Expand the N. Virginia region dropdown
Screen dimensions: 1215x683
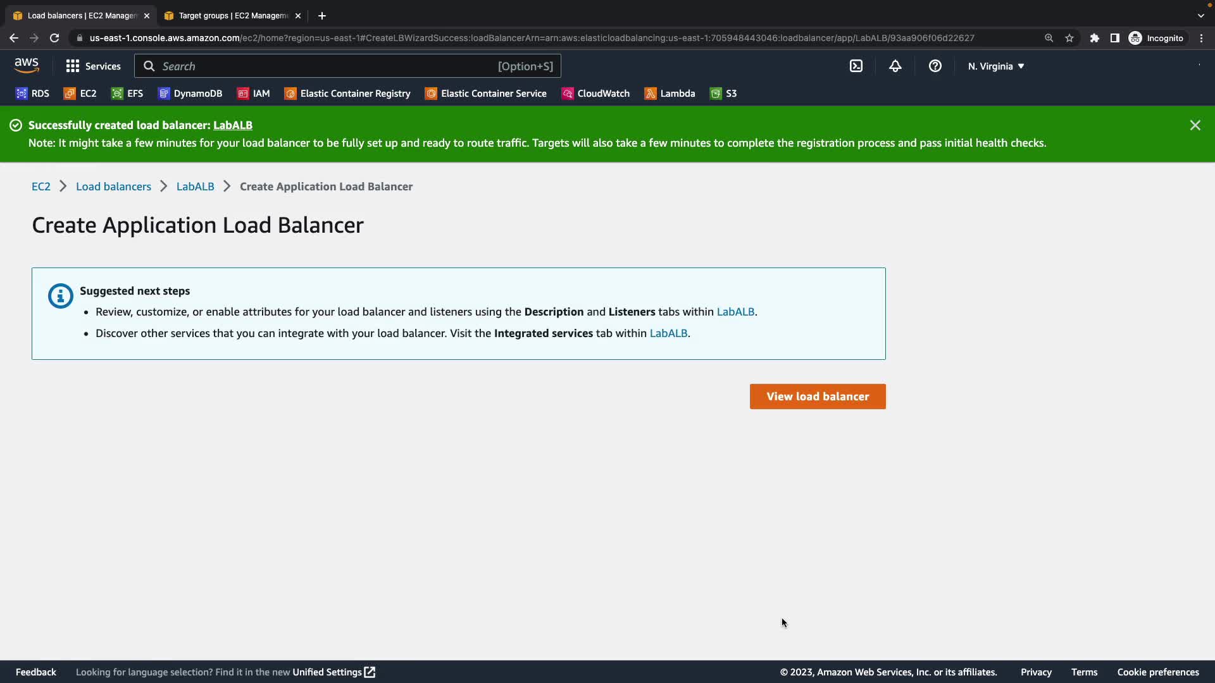tap(995, 66)
